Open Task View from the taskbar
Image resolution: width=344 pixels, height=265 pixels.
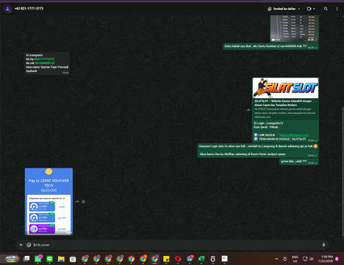(x=27, y=259)
